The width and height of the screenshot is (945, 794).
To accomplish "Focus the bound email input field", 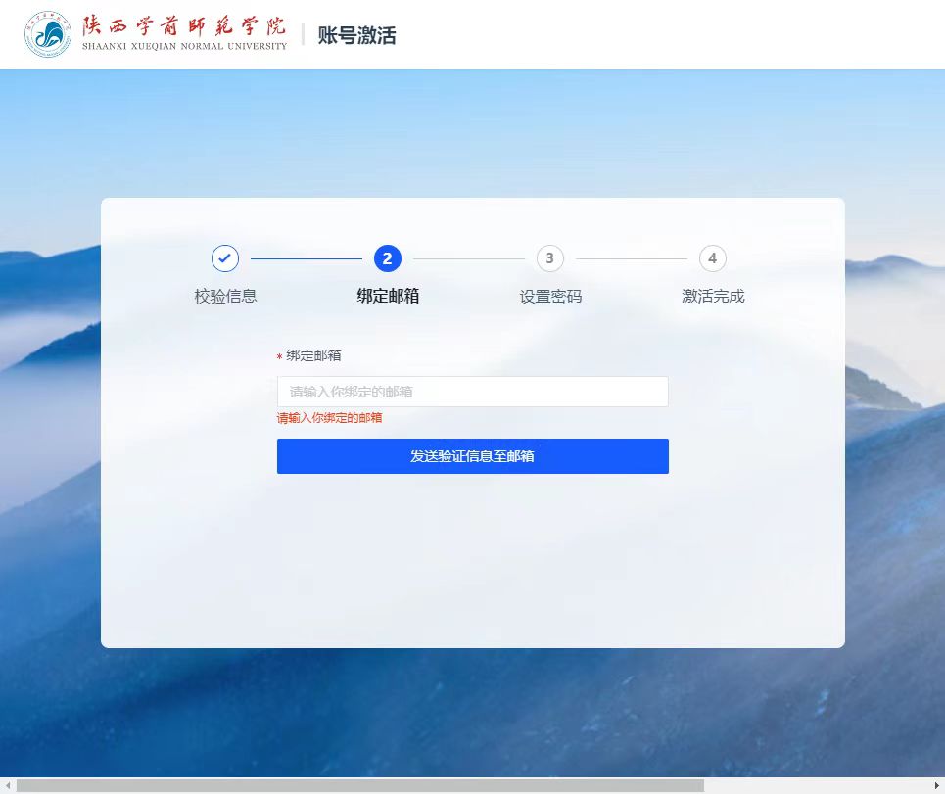I will tap(472, 392).
